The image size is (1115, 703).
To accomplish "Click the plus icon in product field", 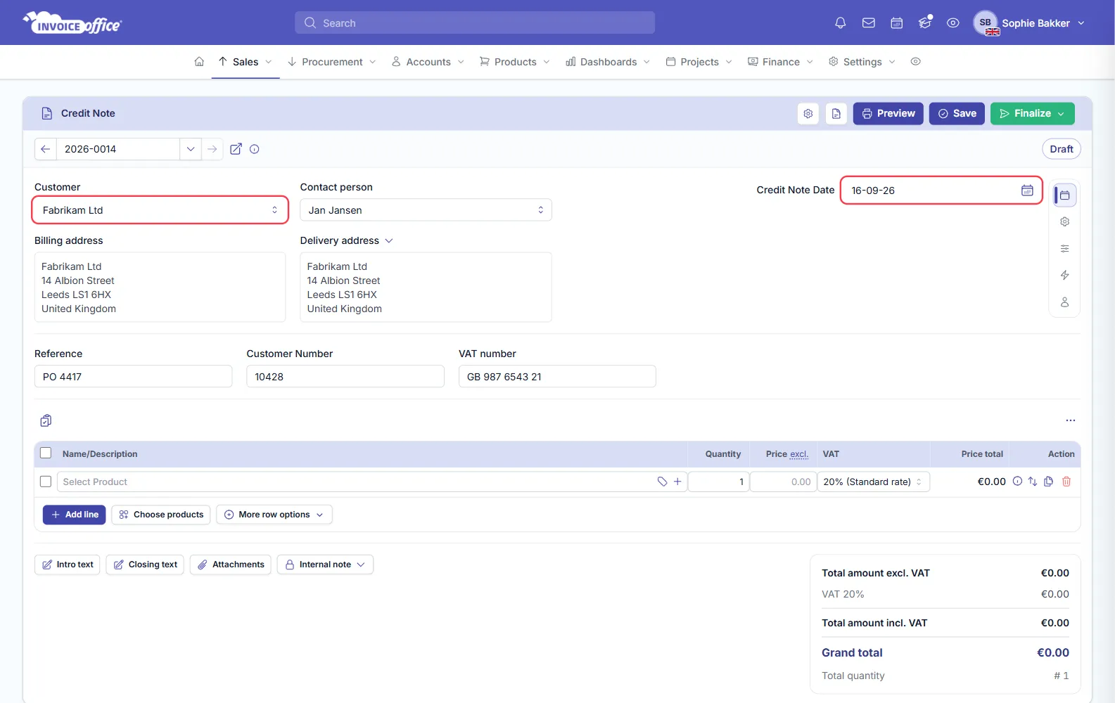I will [677, 482].
